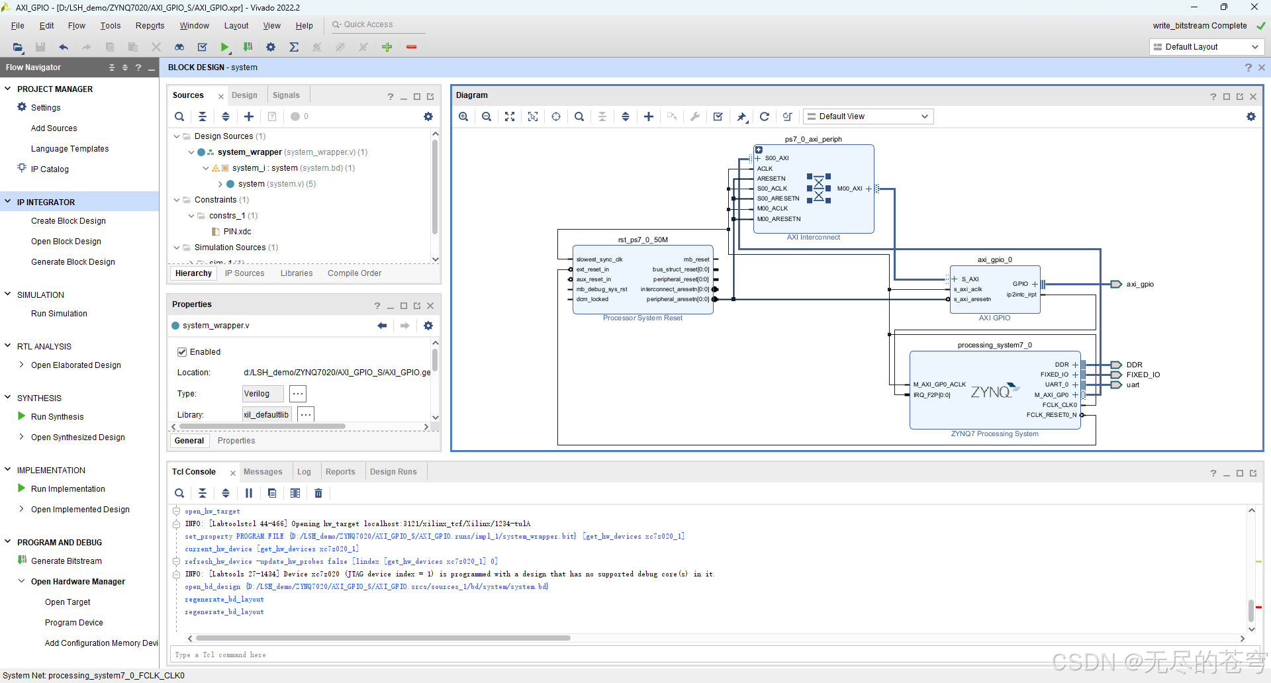Toggle the Enabled checkbox in Properties
Screen dimensions: 1271x683
[x=182, y=352]
